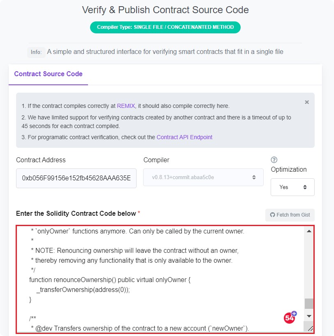Click the red 54 extension badge
This screenshot has width=334, height=336.
coord(290,317)
